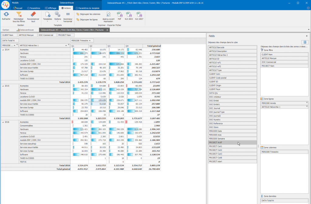Click Dégrouper les lignes
The width and height of the screenshot is (311, 204).
[87, 19]
